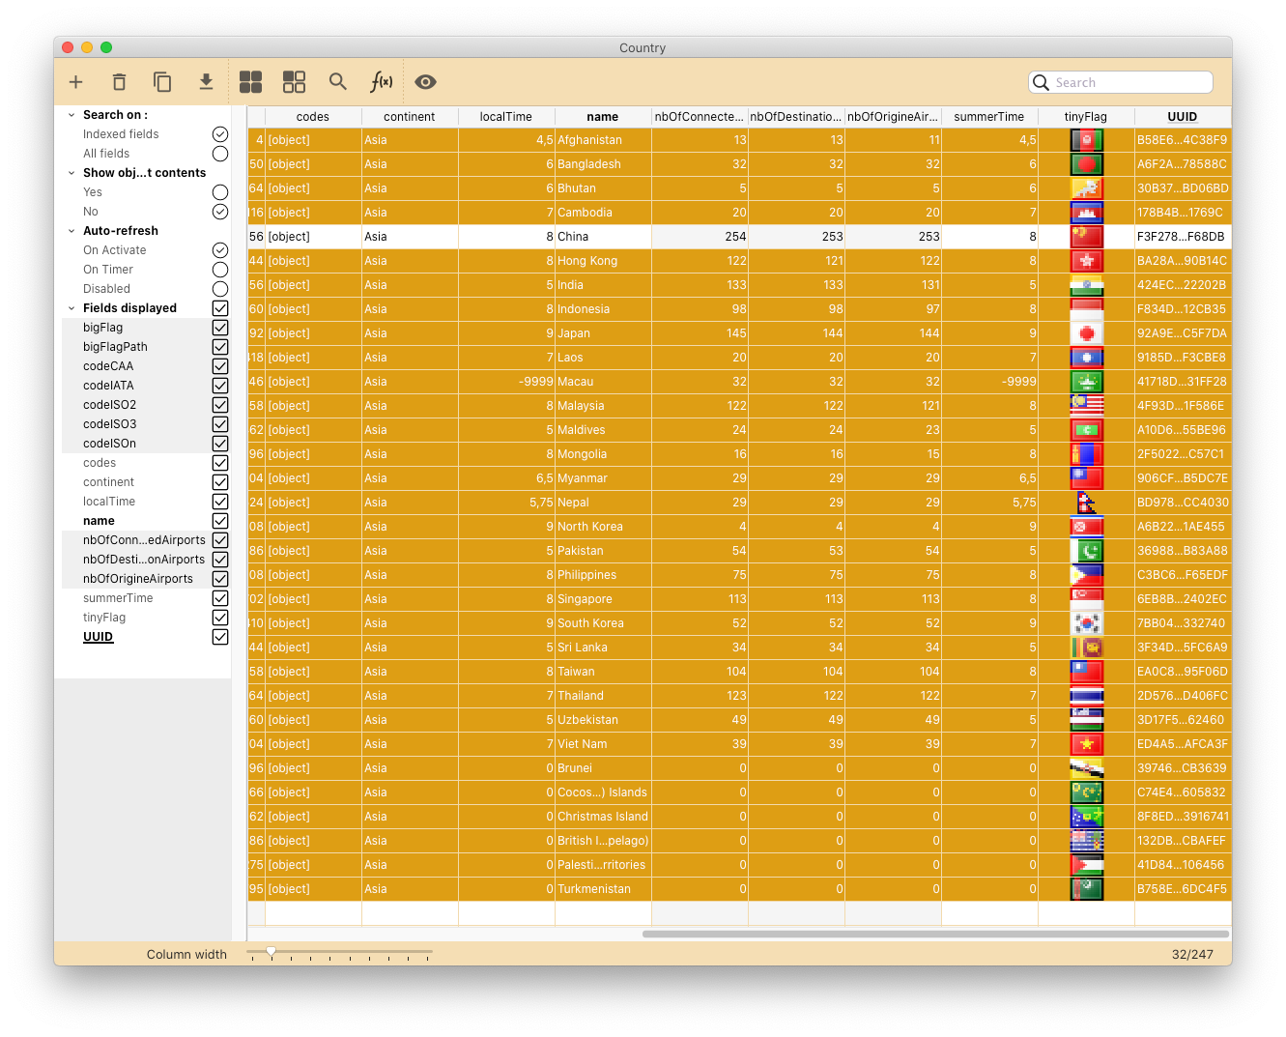Select No for show object contents
This screenshot has height=1037, width=1286.
(220, 212)
